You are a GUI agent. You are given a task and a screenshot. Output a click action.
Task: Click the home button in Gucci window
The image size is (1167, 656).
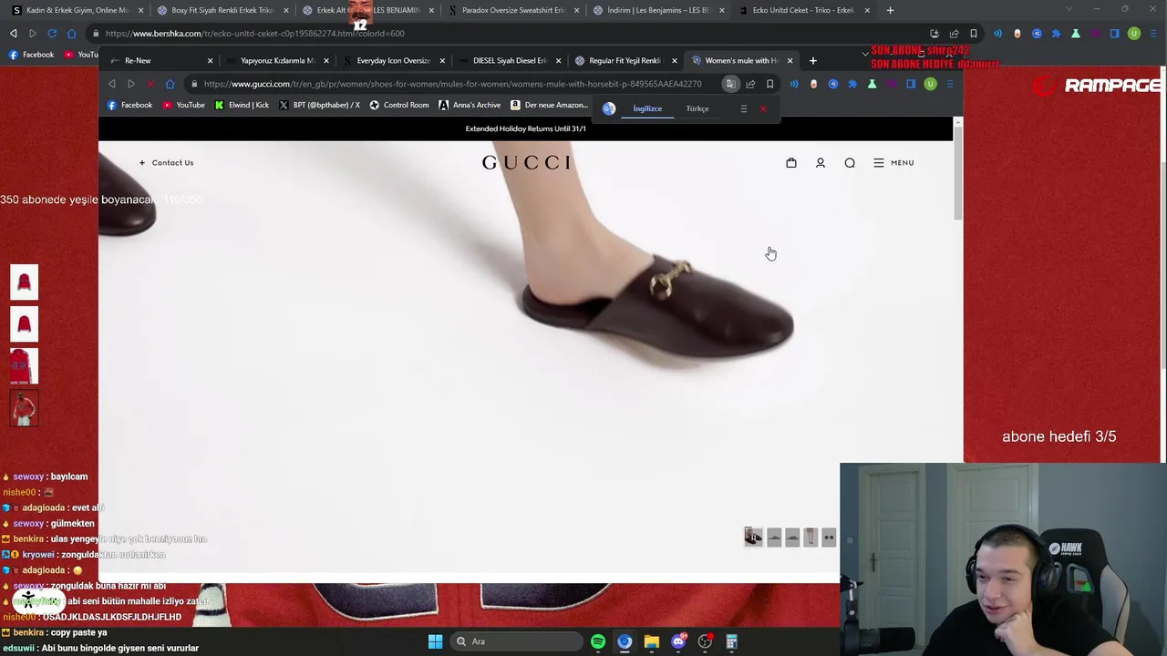170,84
